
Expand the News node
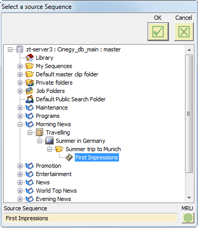(x=20, y=182)
